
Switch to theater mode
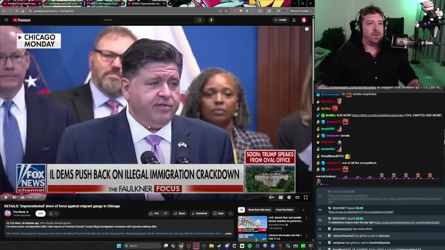(x=297, y=197)
